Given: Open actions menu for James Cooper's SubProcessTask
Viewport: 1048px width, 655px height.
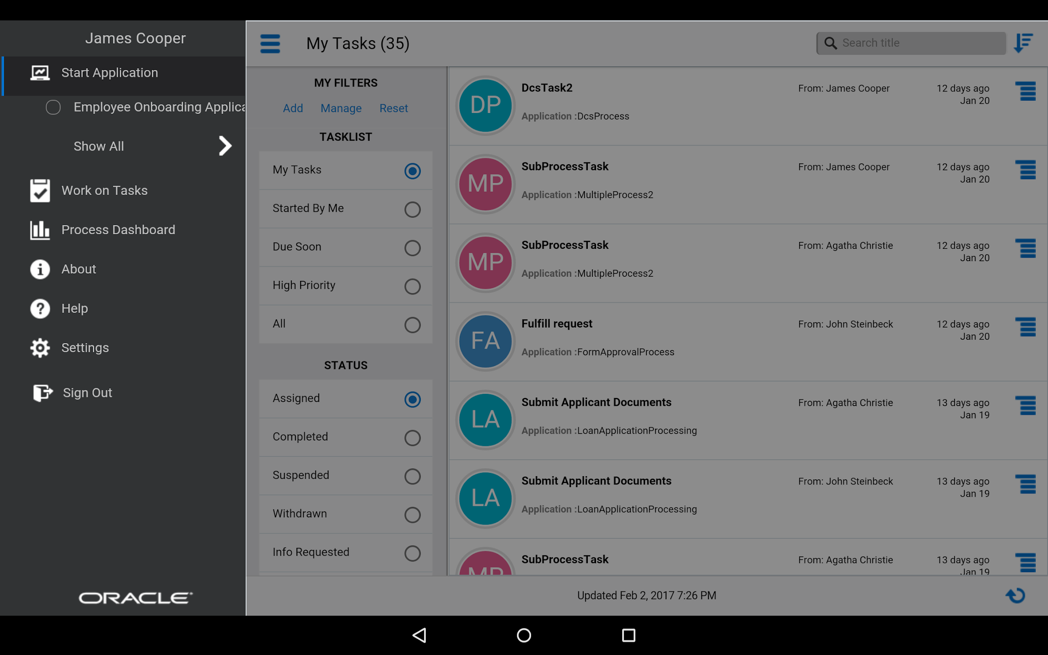Looking at the screenshot, I should (1025, 170).
